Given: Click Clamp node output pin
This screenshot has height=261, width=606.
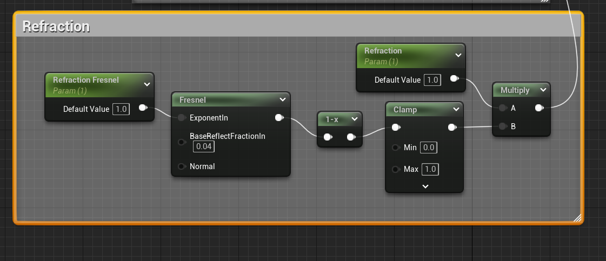Looking at the screenshot, I should 452,128.
